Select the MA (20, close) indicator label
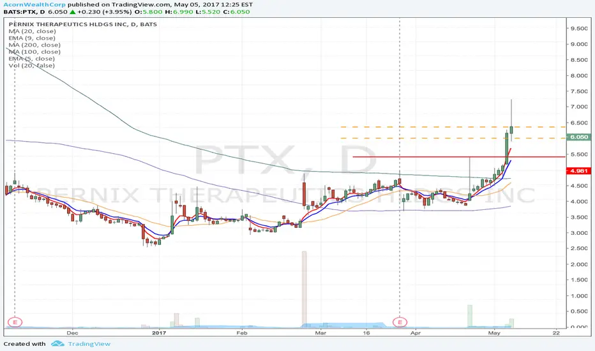This screenshot has width=595, height=351. pyautogui.click(x=33, y=31)
